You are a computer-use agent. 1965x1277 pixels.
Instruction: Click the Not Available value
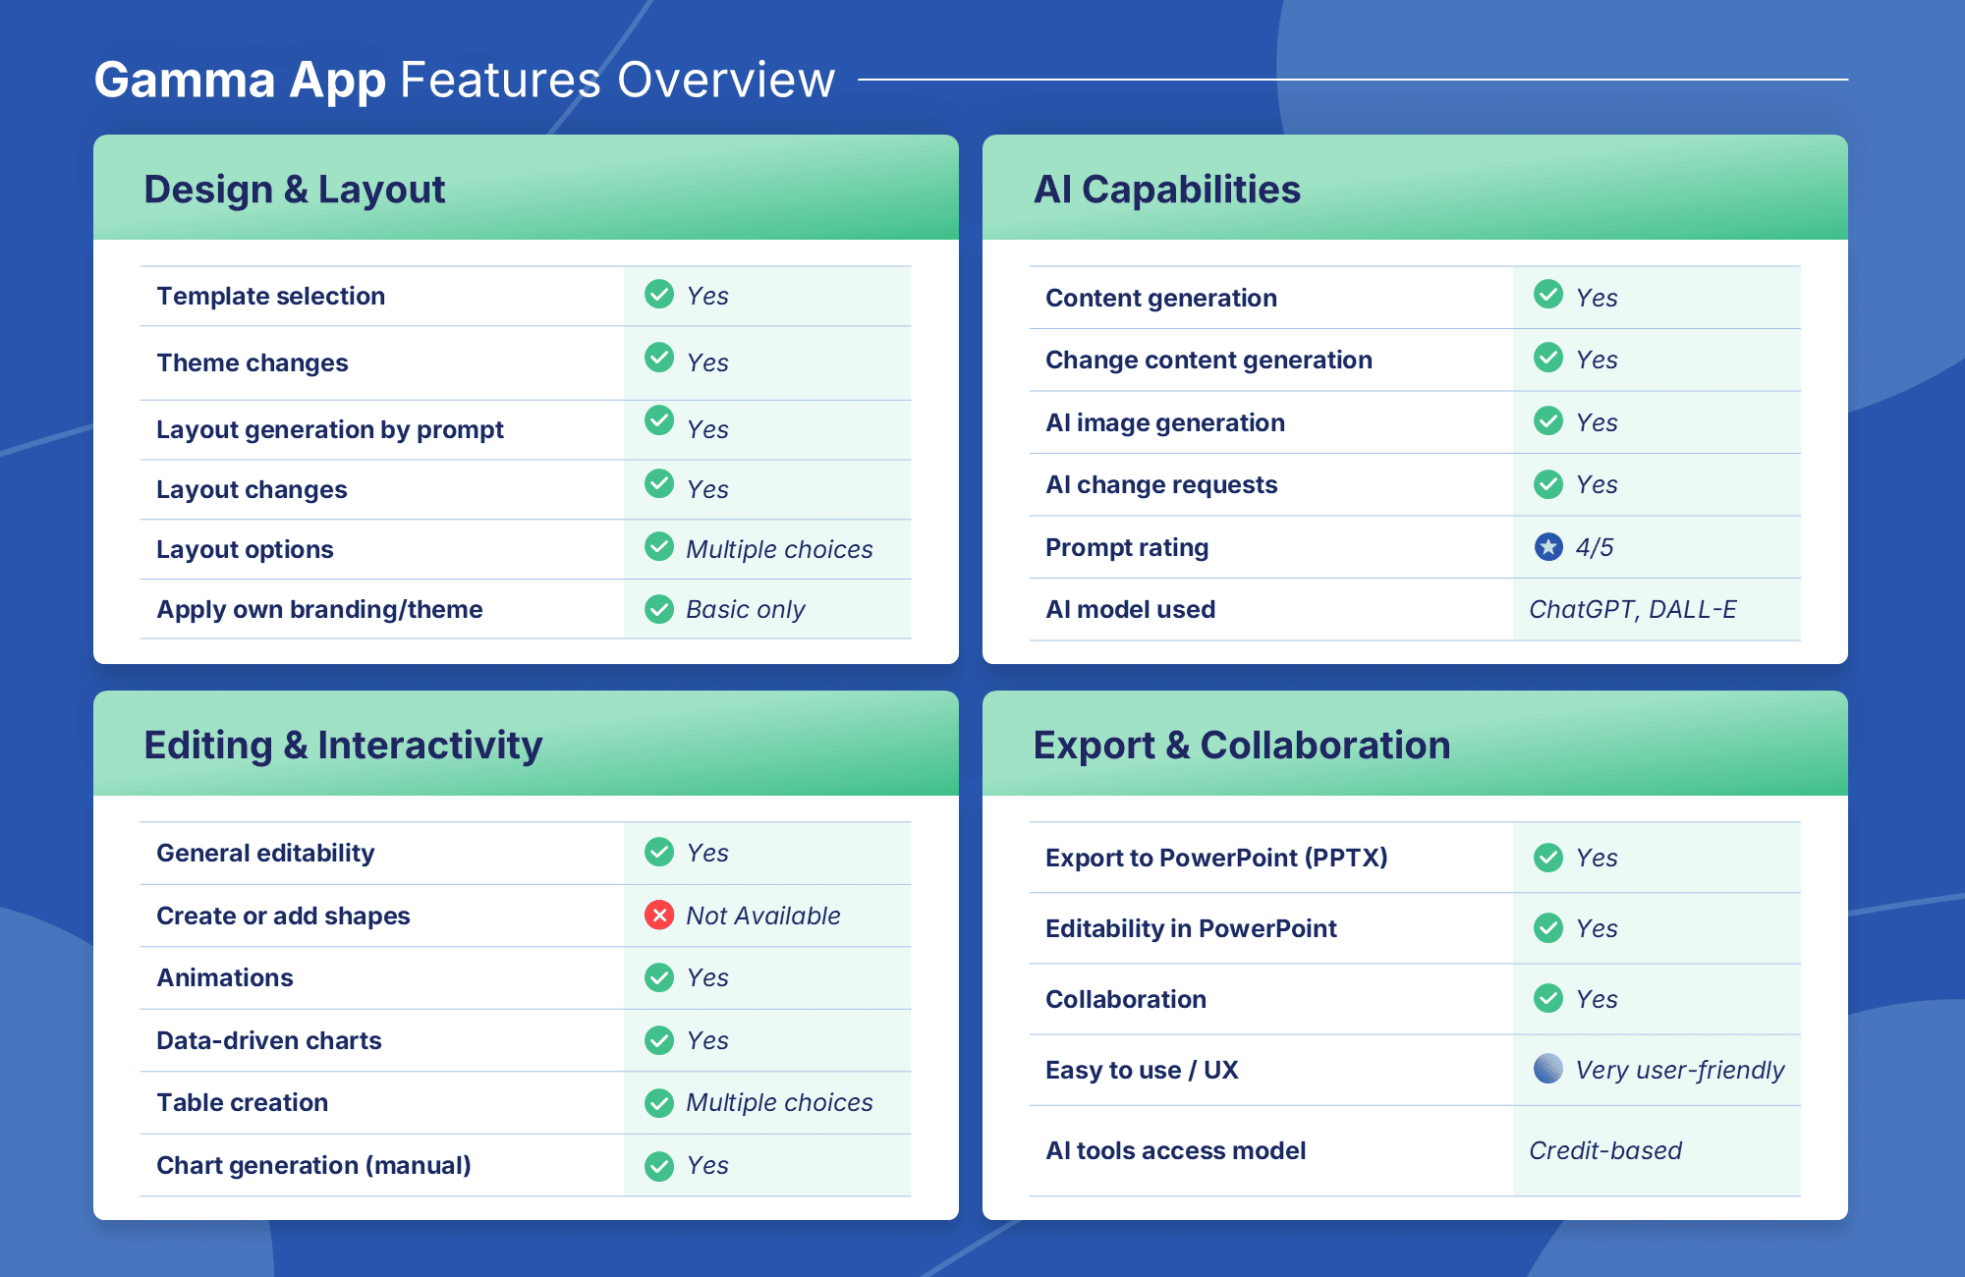click(x=763, y=916)
